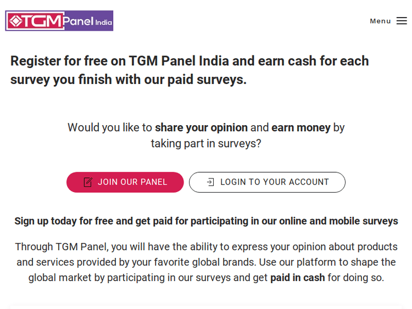
Task: Click the diamond emblem in the logo
Action: 15,21
